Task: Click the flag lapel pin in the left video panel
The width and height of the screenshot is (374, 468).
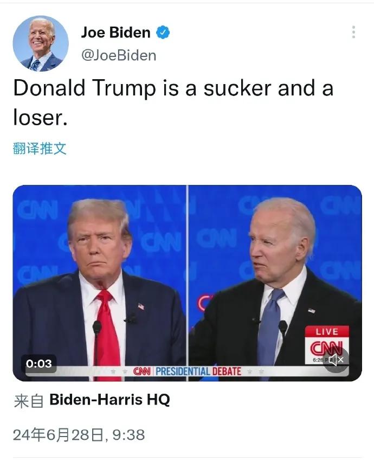Action: pyautogui.click(x=141, y=306)
